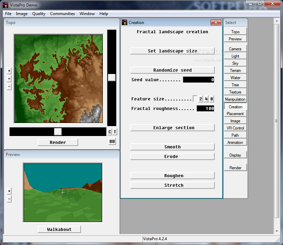283x245 pixels.
Task: Click Set landscape size button
Action: (x=173, y=51)
